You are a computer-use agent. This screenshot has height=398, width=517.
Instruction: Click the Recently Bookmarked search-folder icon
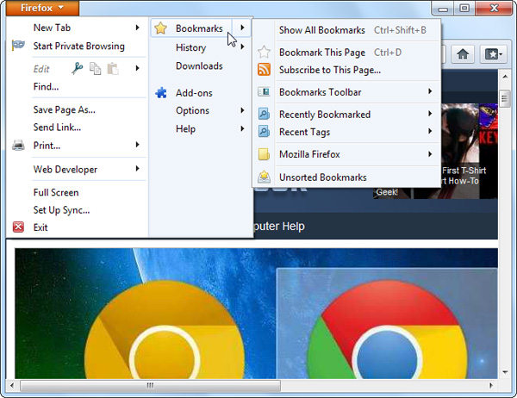(264, 114)
